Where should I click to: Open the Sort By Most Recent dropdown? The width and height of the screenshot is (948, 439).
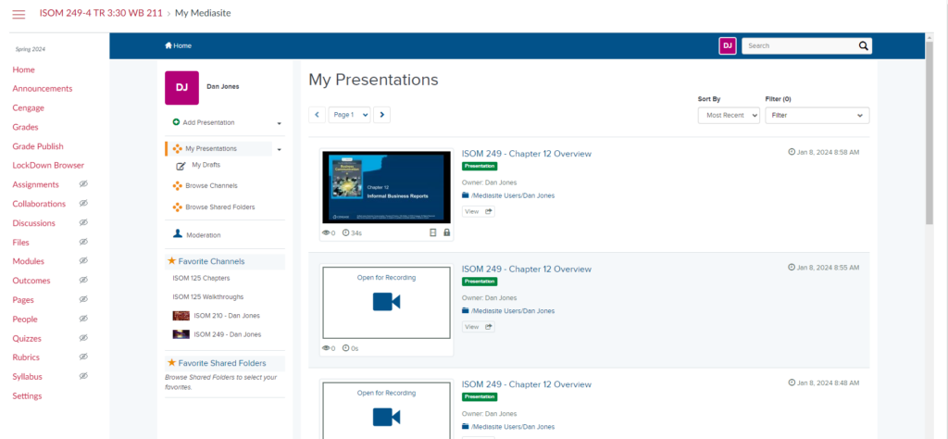click(729, 116)
